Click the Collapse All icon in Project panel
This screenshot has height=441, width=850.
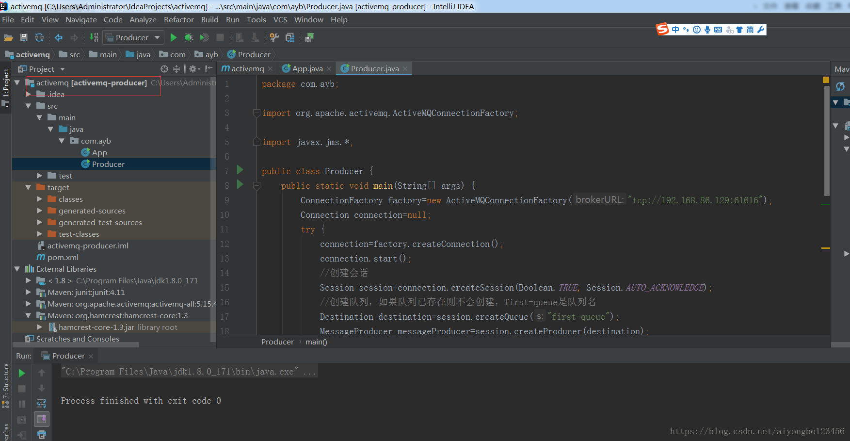(x=176, y=69)
